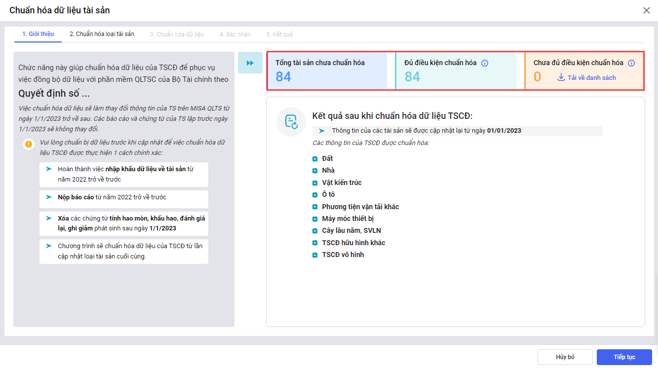Click info icon beside Chưa đủ điều kiện chuẩn hóa
This screenshot has height=369, width=658.
pyautogui.click(x=631, y=63)
